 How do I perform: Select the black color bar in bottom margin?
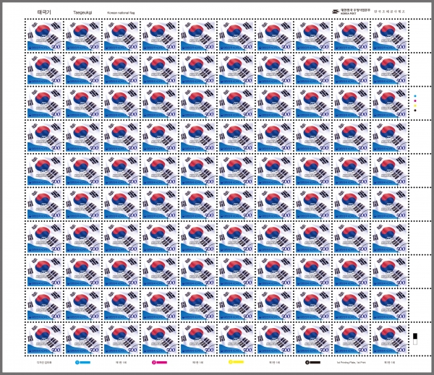(x=315, y=362)
